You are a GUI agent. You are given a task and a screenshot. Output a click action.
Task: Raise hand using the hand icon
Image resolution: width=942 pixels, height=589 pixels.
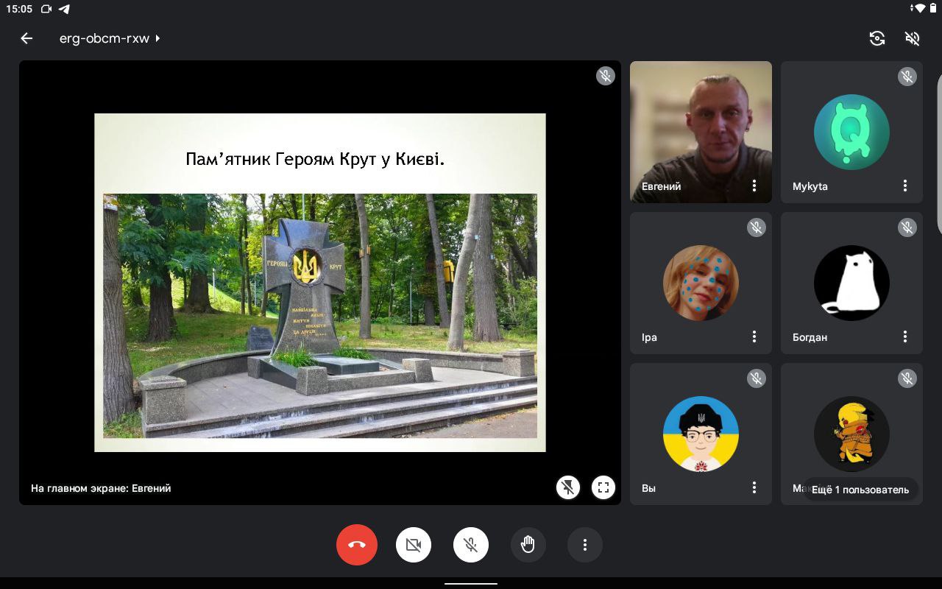[528, 545]
